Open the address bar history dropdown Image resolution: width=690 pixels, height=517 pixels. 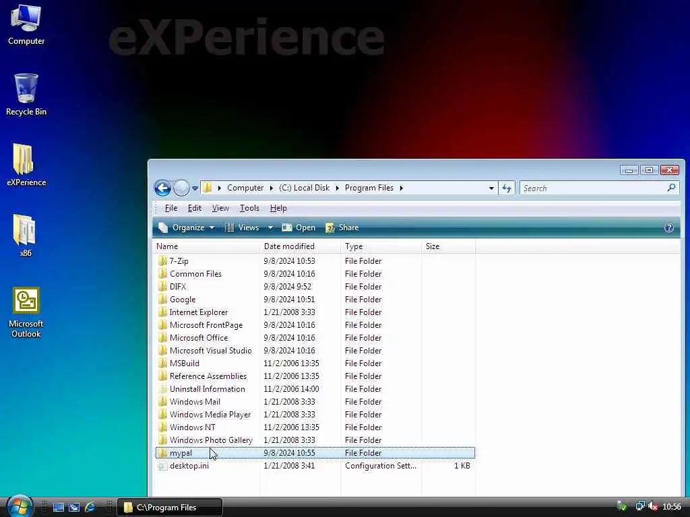[x=491, y=188]
